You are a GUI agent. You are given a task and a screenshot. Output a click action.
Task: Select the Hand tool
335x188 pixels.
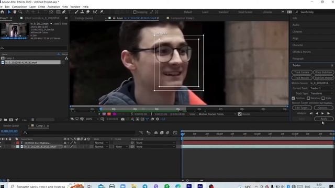(15, 12)
